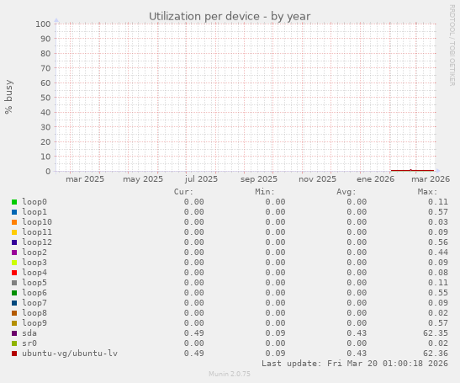The image size is (460, 383).
Task: Click the 'Min:' column header
Action: coord(265,192)
